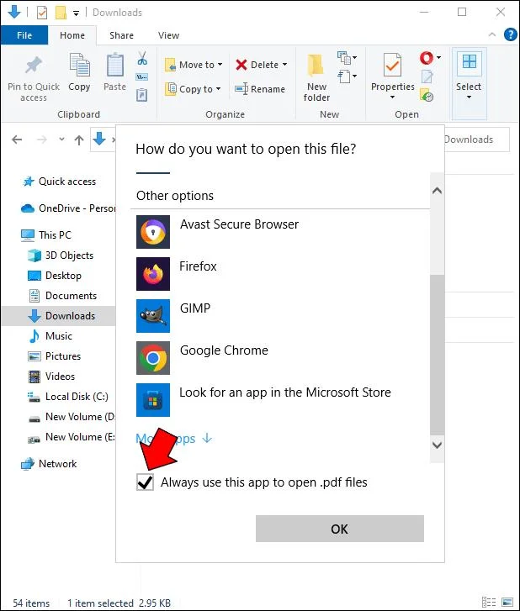Screen dimensions: 520x611
Task: Click the Pin to Quick access icon
Action: click(34, 66)
